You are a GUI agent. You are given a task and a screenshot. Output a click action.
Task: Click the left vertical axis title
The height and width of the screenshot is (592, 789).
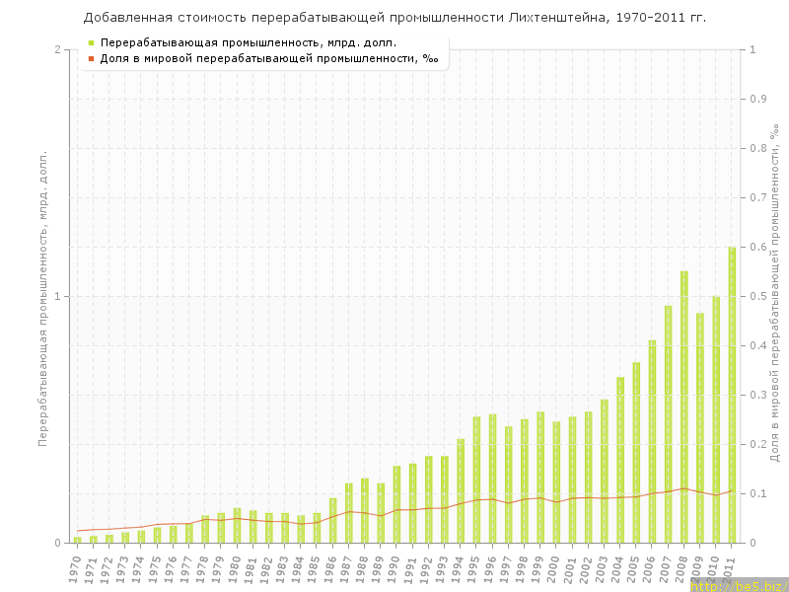click(x=42, y=296)
